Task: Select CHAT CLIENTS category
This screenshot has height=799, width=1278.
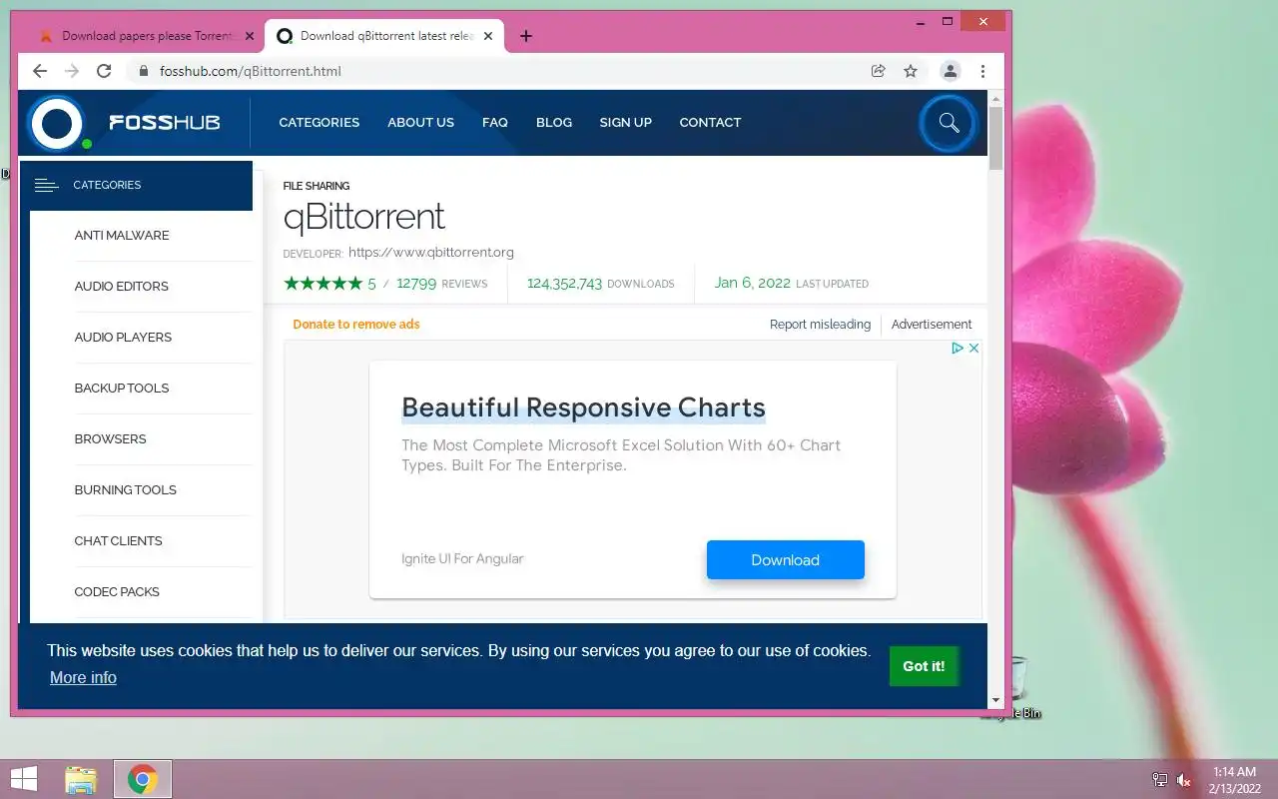Action: (118, 541)
